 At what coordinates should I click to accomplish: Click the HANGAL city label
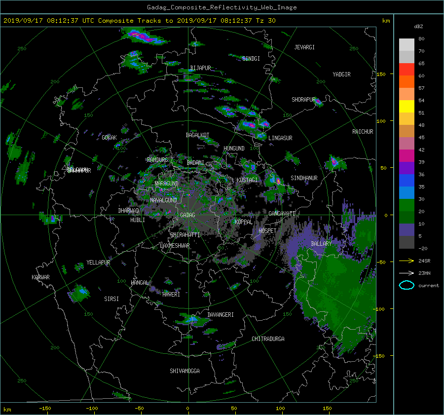pos(140,283)
